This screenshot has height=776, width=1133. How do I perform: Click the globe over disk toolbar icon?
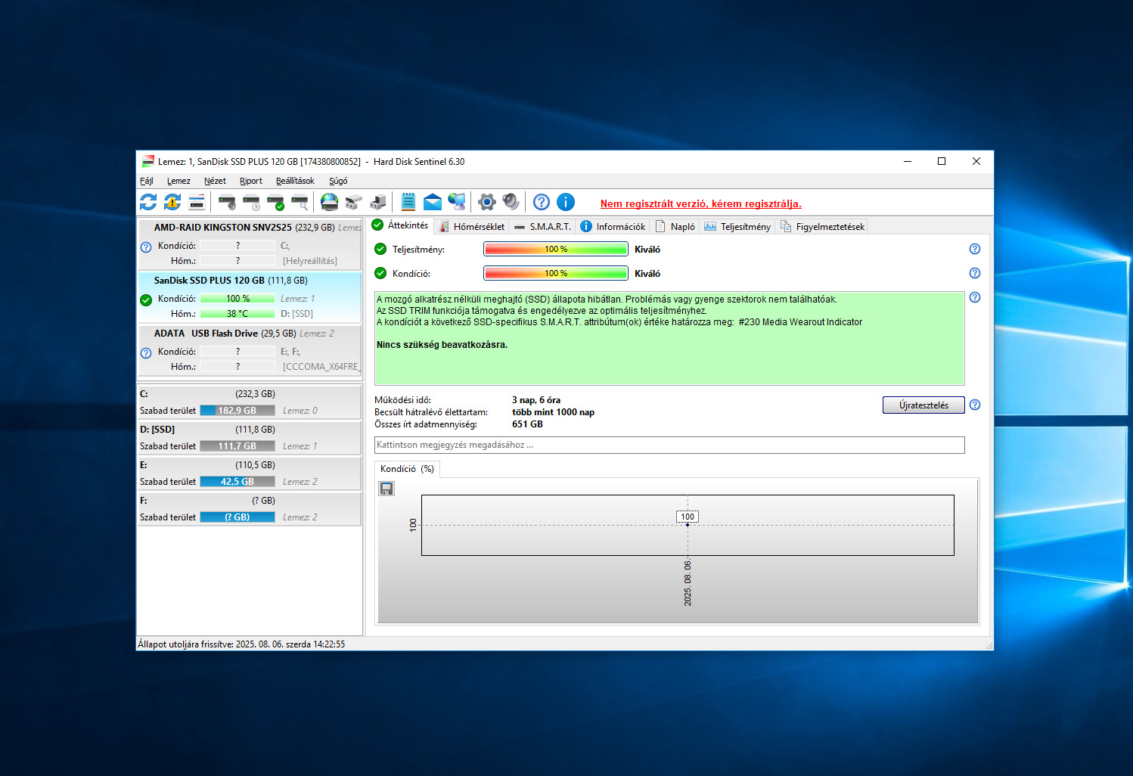coord(329,202)
